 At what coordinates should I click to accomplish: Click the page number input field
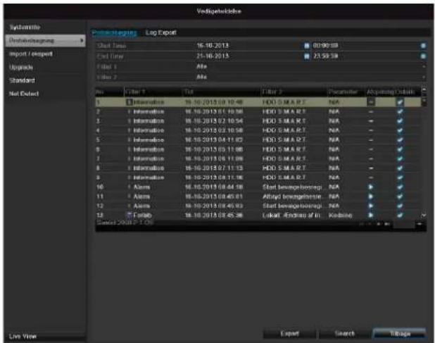coord(403,224)
